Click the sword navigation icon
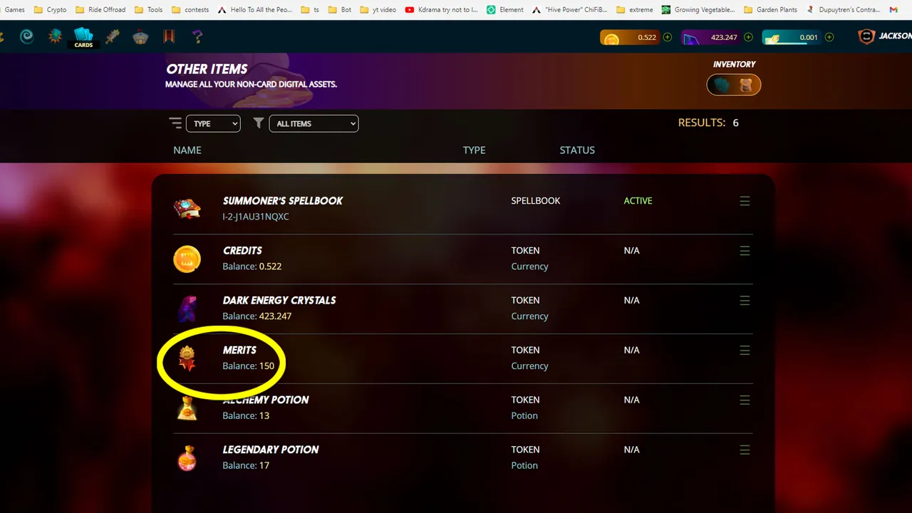Viewport: 912px width, 513px height. pos(112,37)
